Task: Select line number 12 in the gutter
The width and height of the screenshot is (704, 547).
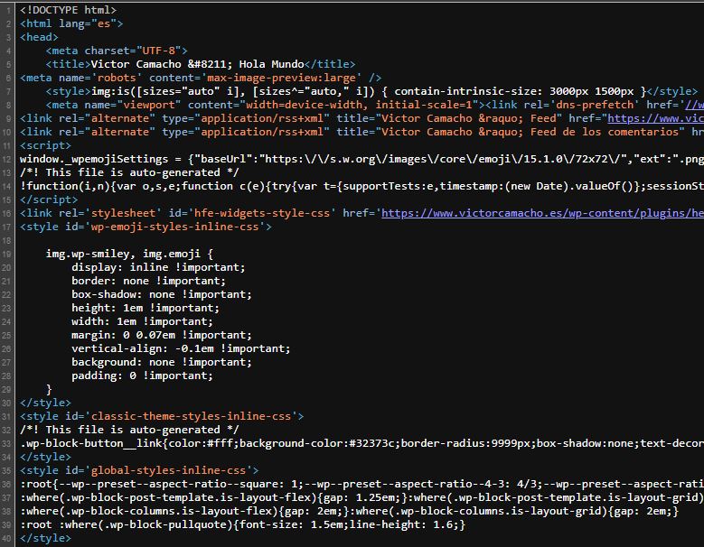Action: coord(6,159)
